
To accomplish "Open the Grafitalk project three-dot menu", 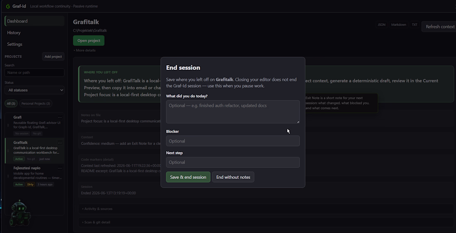I will point(60,143).
